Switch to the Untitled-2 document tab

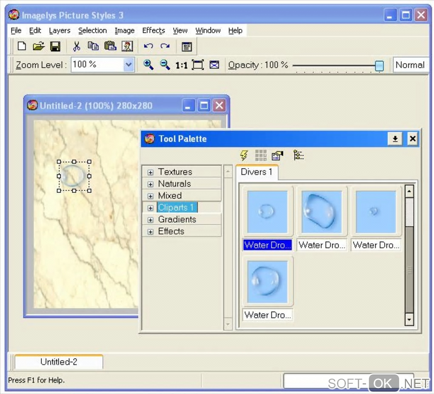[59, 362]
